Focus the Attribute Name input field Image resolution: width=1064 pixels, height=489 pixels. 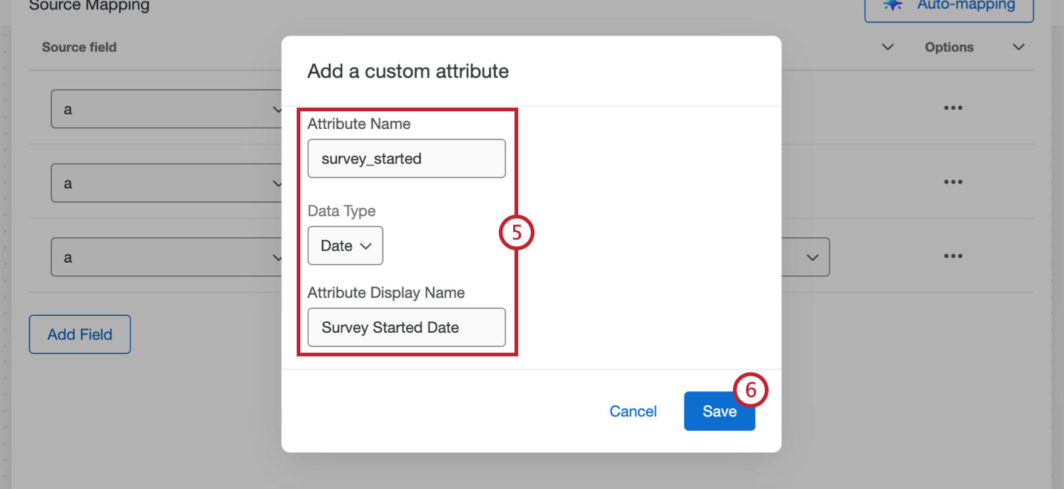406,159
